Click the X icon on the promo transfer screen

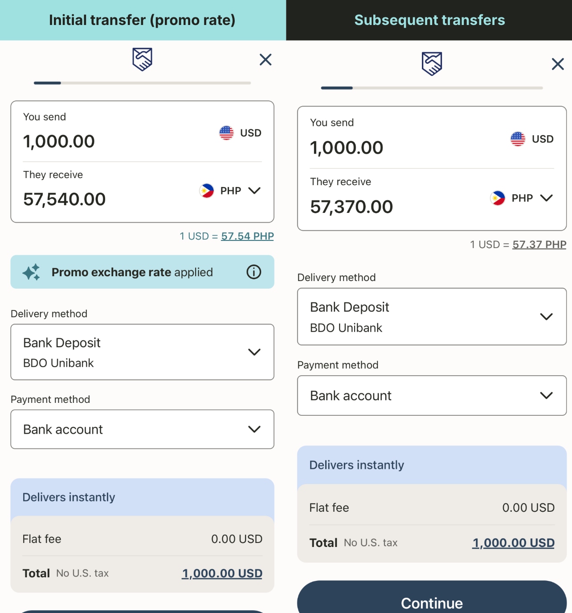(266, 59)
